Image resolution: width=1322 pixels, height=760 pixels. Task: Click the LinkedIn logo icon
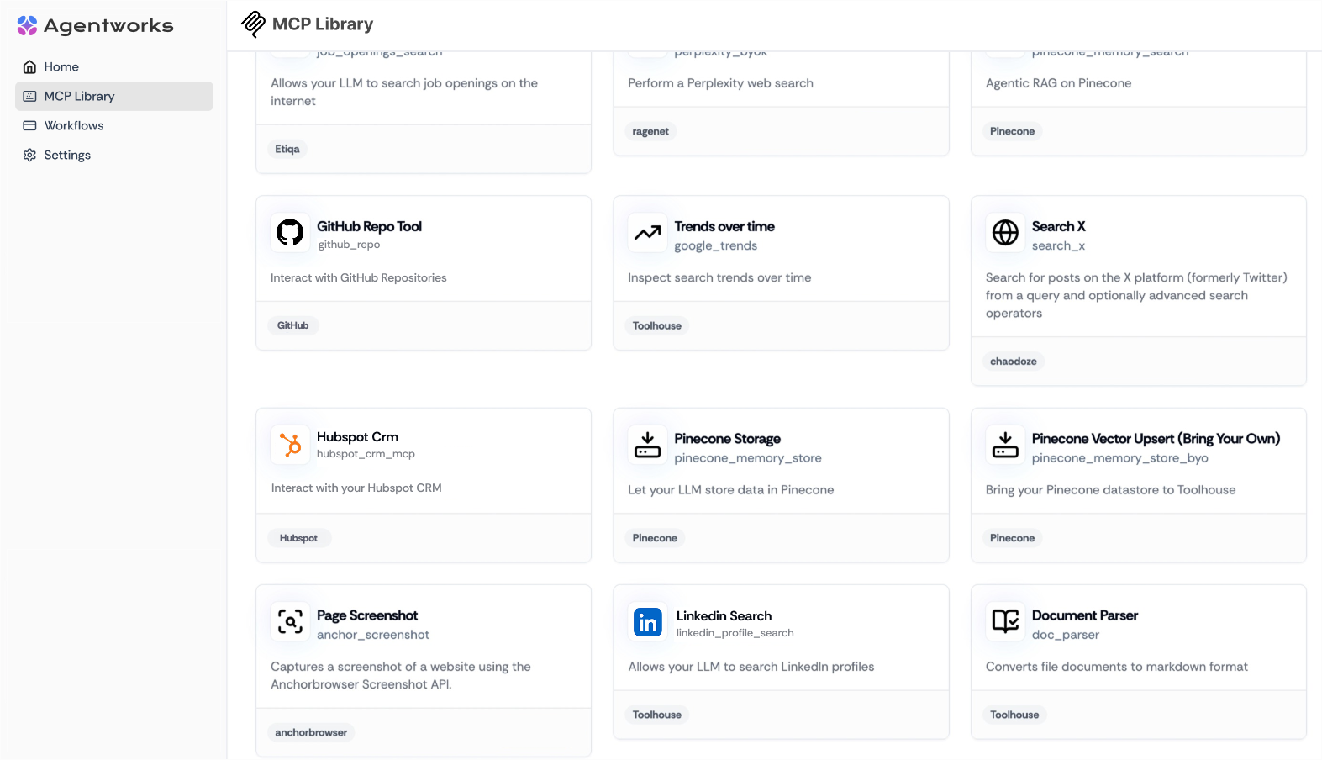coord(647,622)
